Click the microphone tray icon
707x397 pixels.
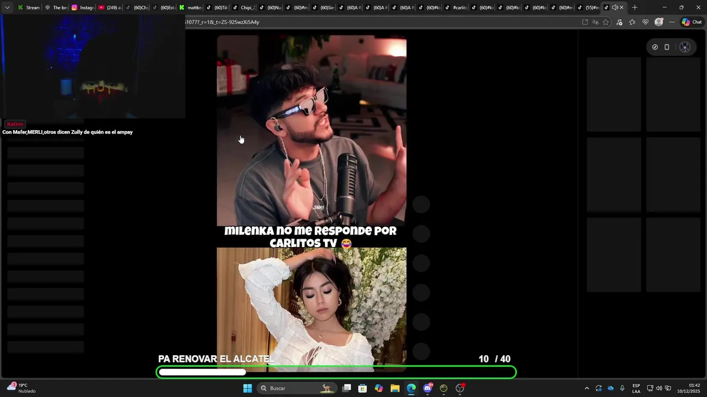622,388
